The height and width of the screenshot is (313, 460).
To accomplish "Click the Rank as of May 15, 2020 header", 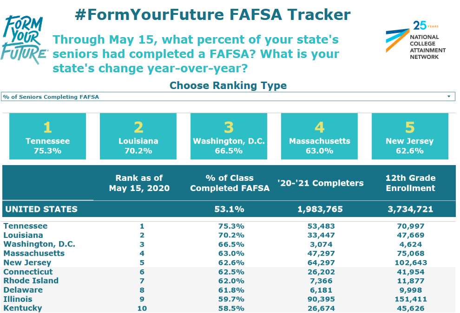I will pos(139,183).
